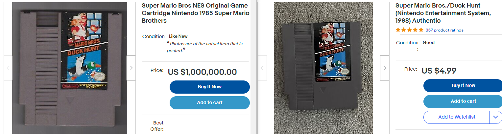Show previous photo in the $1,000,000 listing
Image resolution: width=502 pixels, height=134 pixels.
click(9, 68)
